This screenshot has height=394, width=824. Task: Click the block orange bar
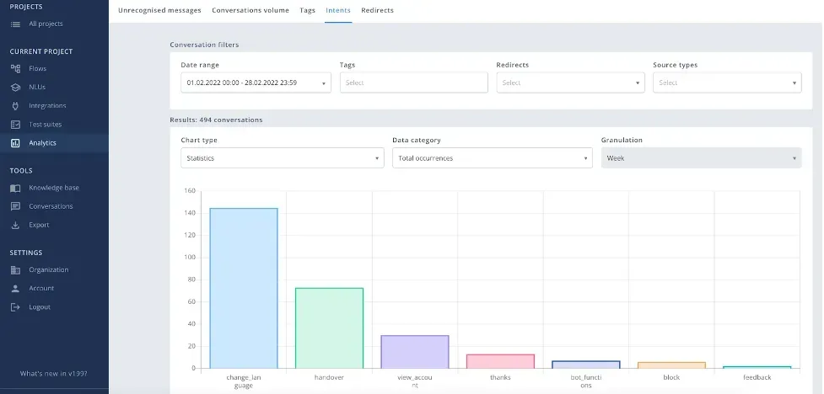click(671, 365)
